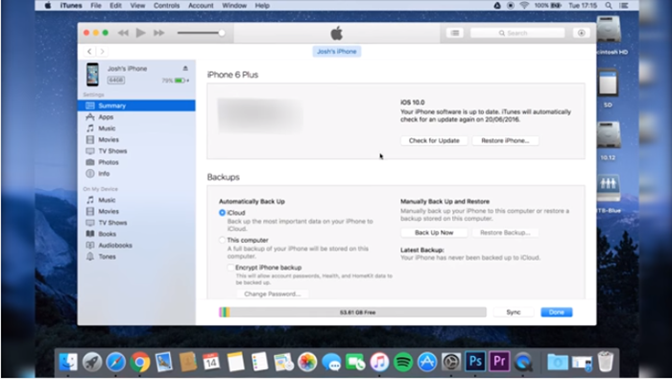
Task: Open the Account menu
Action: point(201,6)
